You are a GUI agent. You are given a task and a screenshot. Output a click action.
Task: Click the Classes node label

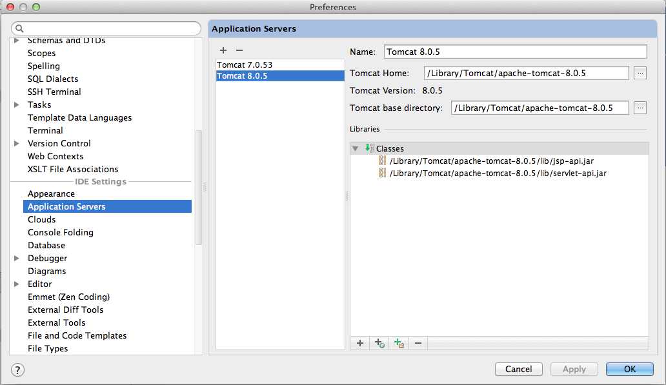(x=390, y=148)
